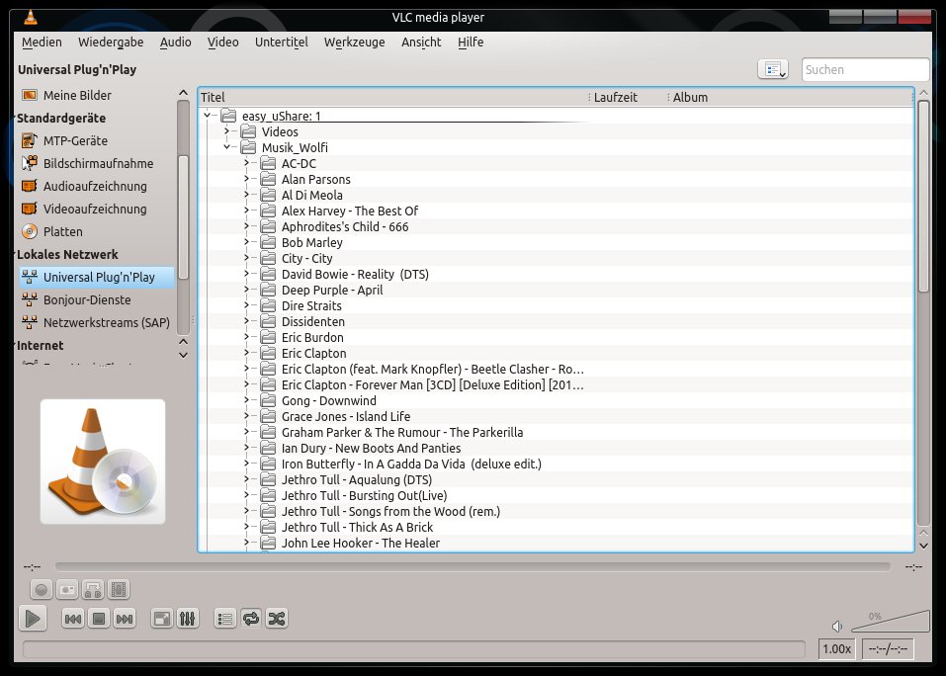Click the Suchen search field
The height and width of the screenshot is (676, 946).
865,69
